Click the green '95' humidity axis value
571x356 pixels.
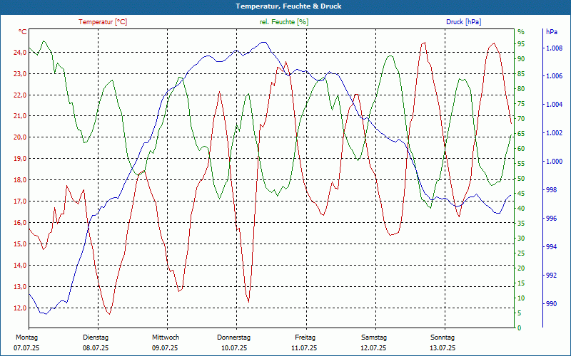click(521, 44)
